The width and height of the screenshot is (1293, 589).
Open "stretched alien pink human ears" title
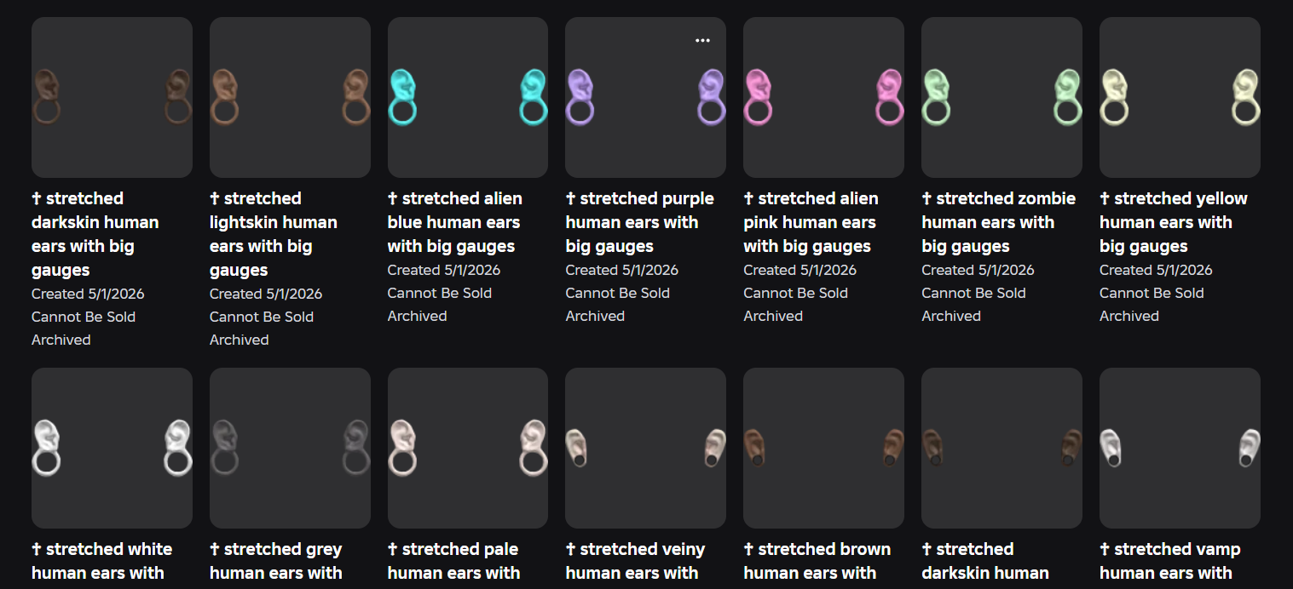coord(811,222)
